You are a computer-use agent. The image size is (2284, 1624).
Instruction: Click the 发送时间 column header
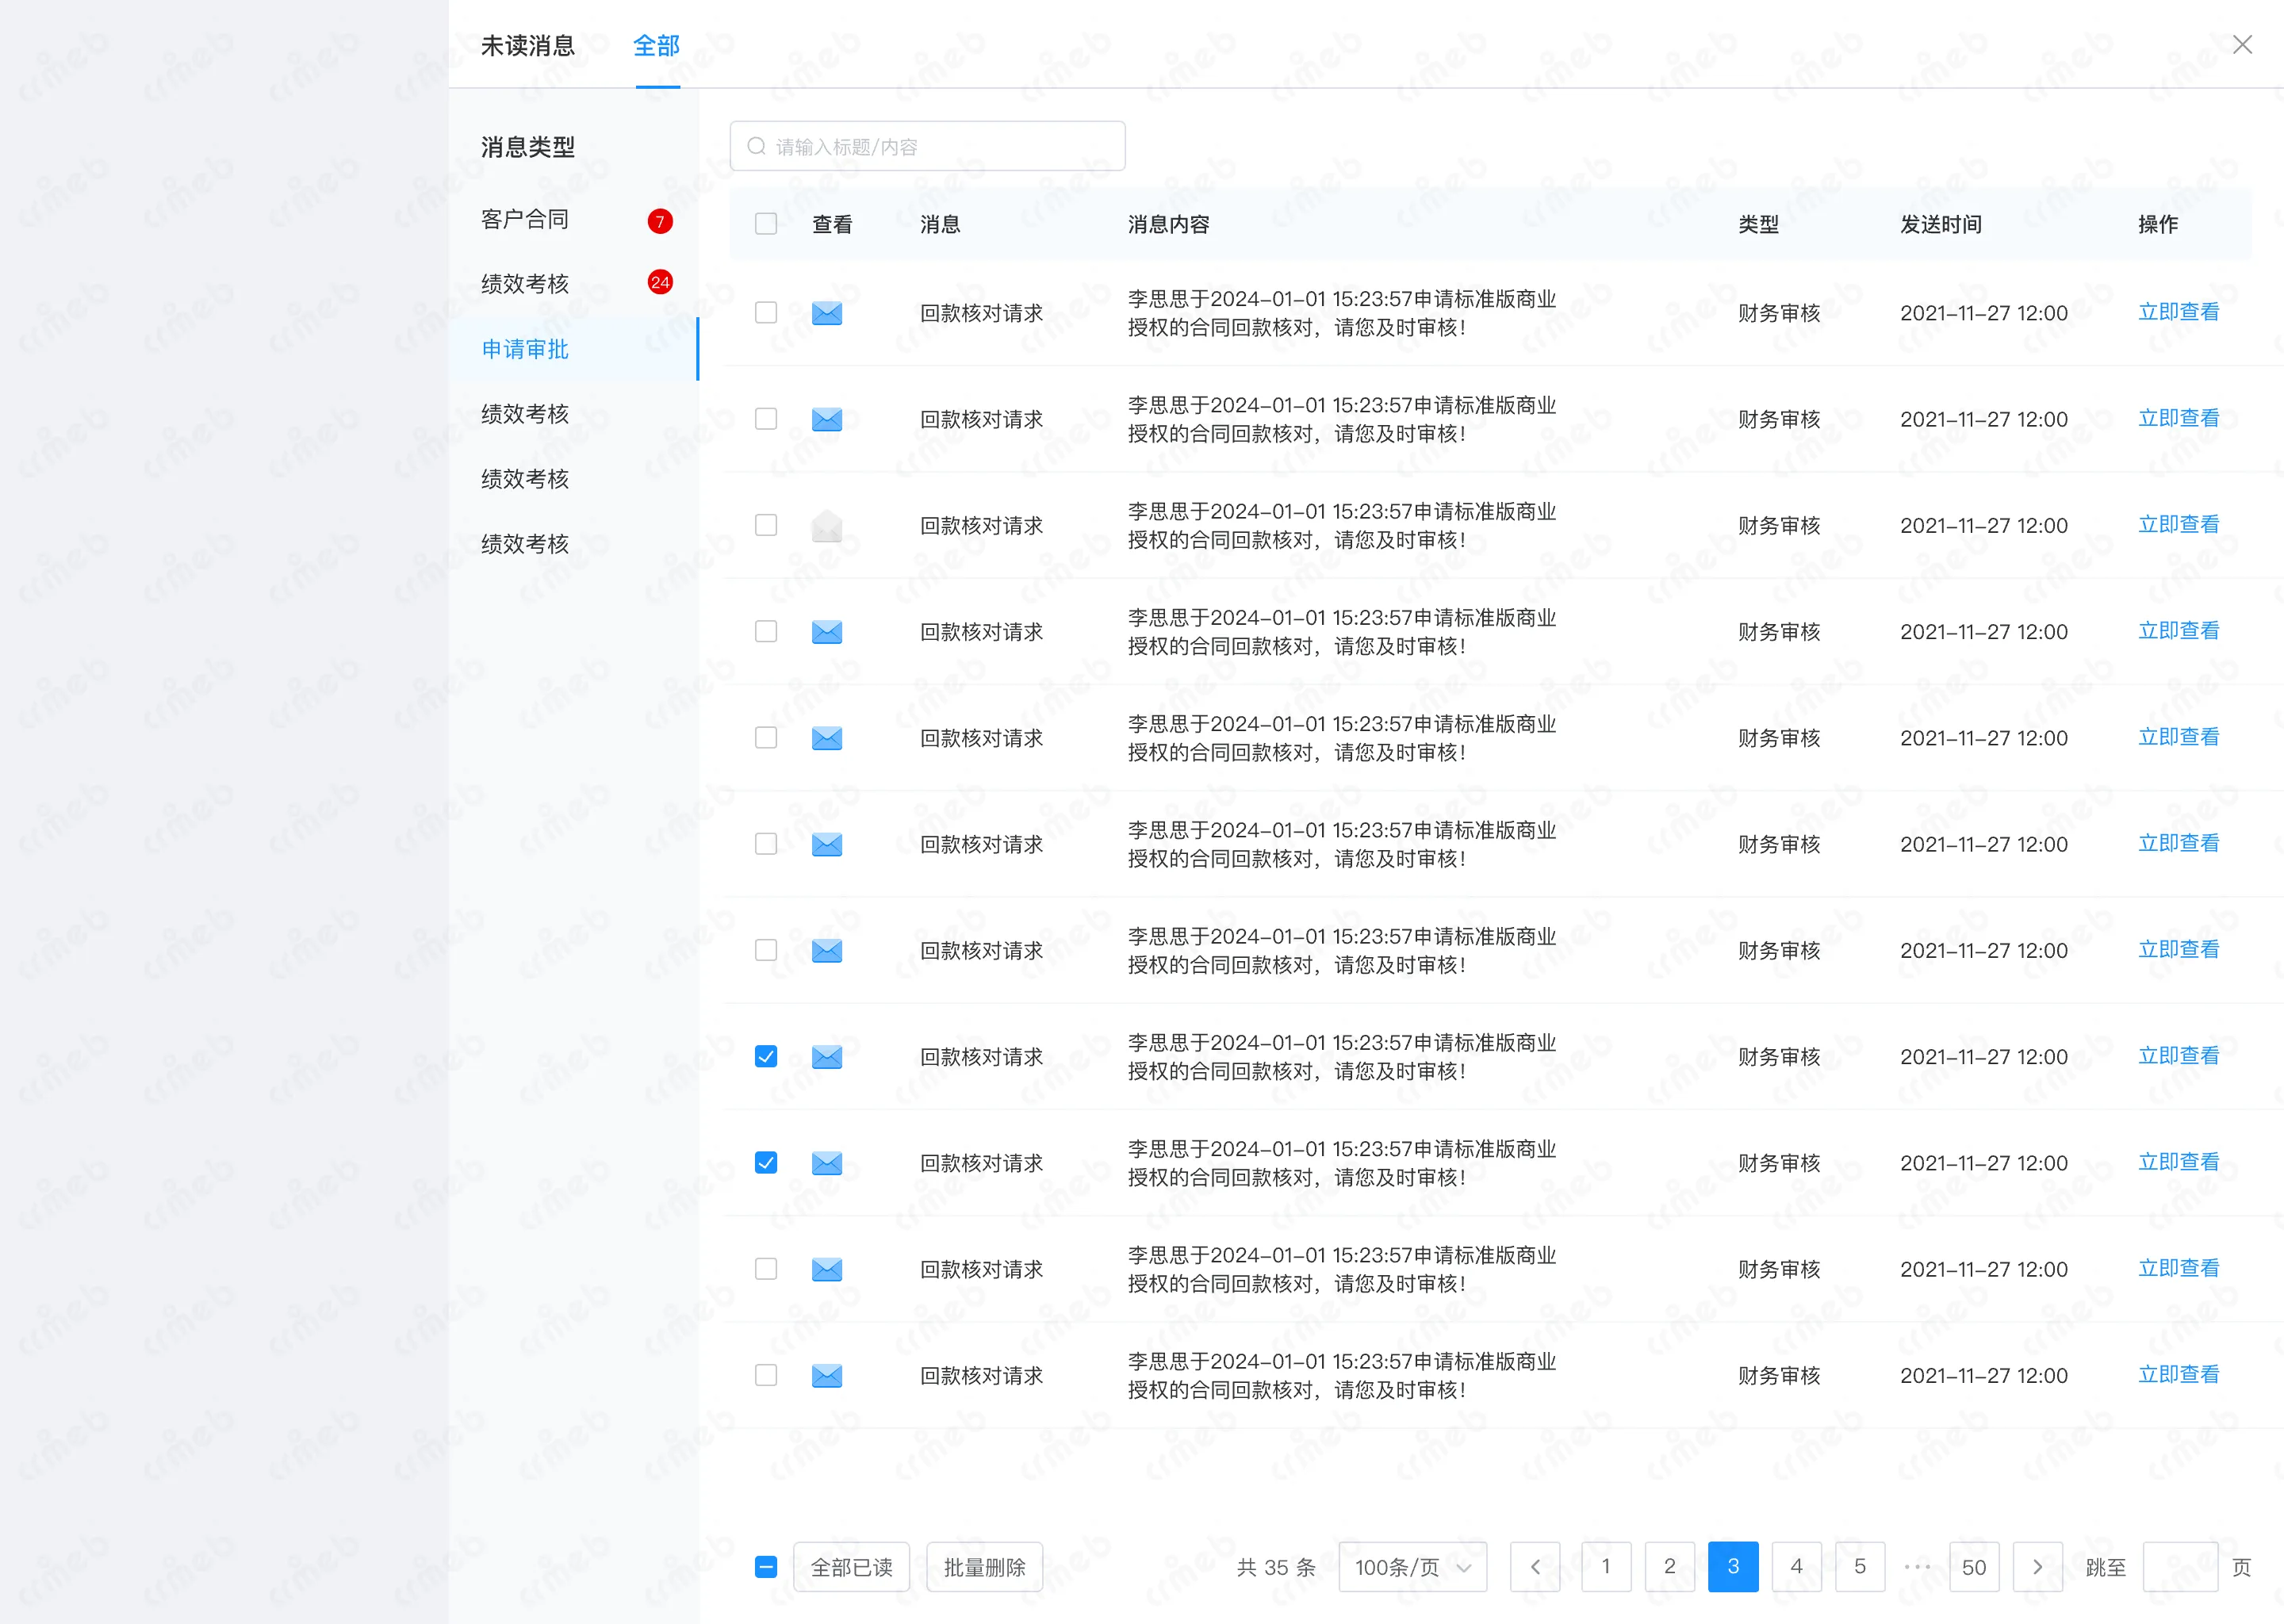click(1940, 224)
